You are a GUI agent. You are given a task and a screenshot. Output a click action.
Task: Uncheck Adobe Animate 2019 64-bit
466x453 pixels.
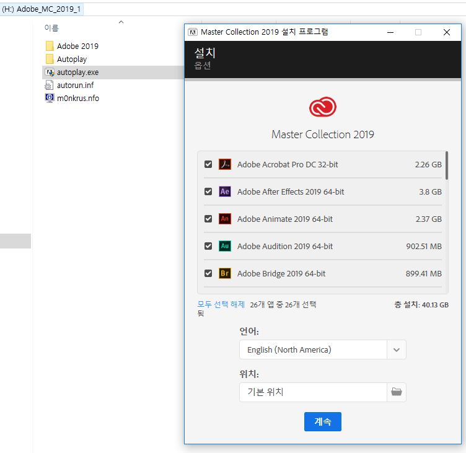(x=208, y=219)
